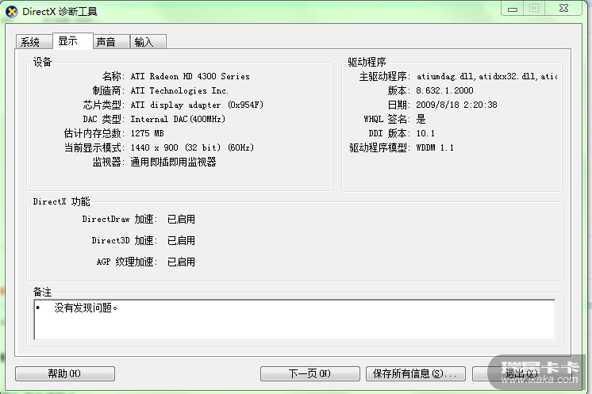Click the 估计内存总数 label
Screen dimensions: 592x394
93,133
